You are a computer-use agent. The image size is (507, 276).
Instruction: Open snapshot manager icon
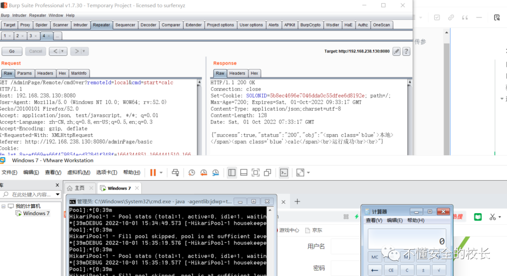(215, 173)
